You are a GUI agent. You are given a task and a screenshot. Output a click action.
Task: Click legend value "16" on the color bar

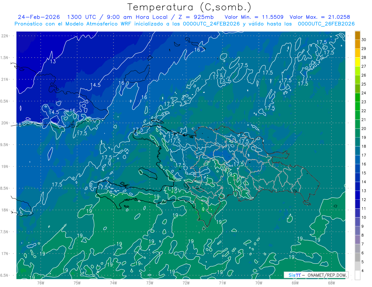pos(364,164)
